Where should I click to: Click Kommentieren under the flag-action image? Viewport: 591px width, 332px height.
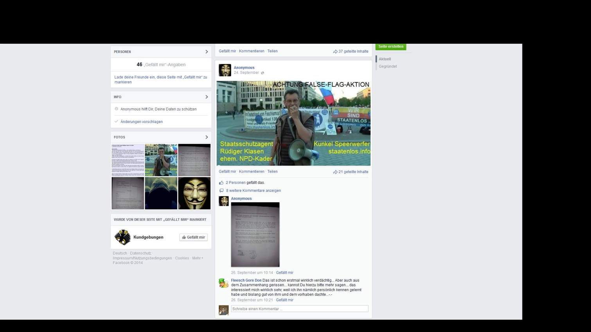251,171
